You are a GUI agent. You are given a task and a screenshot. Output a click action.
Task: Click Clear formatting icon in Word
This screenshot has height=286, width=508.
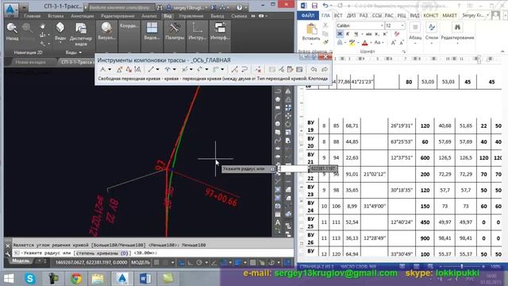[x=397, y=33]
